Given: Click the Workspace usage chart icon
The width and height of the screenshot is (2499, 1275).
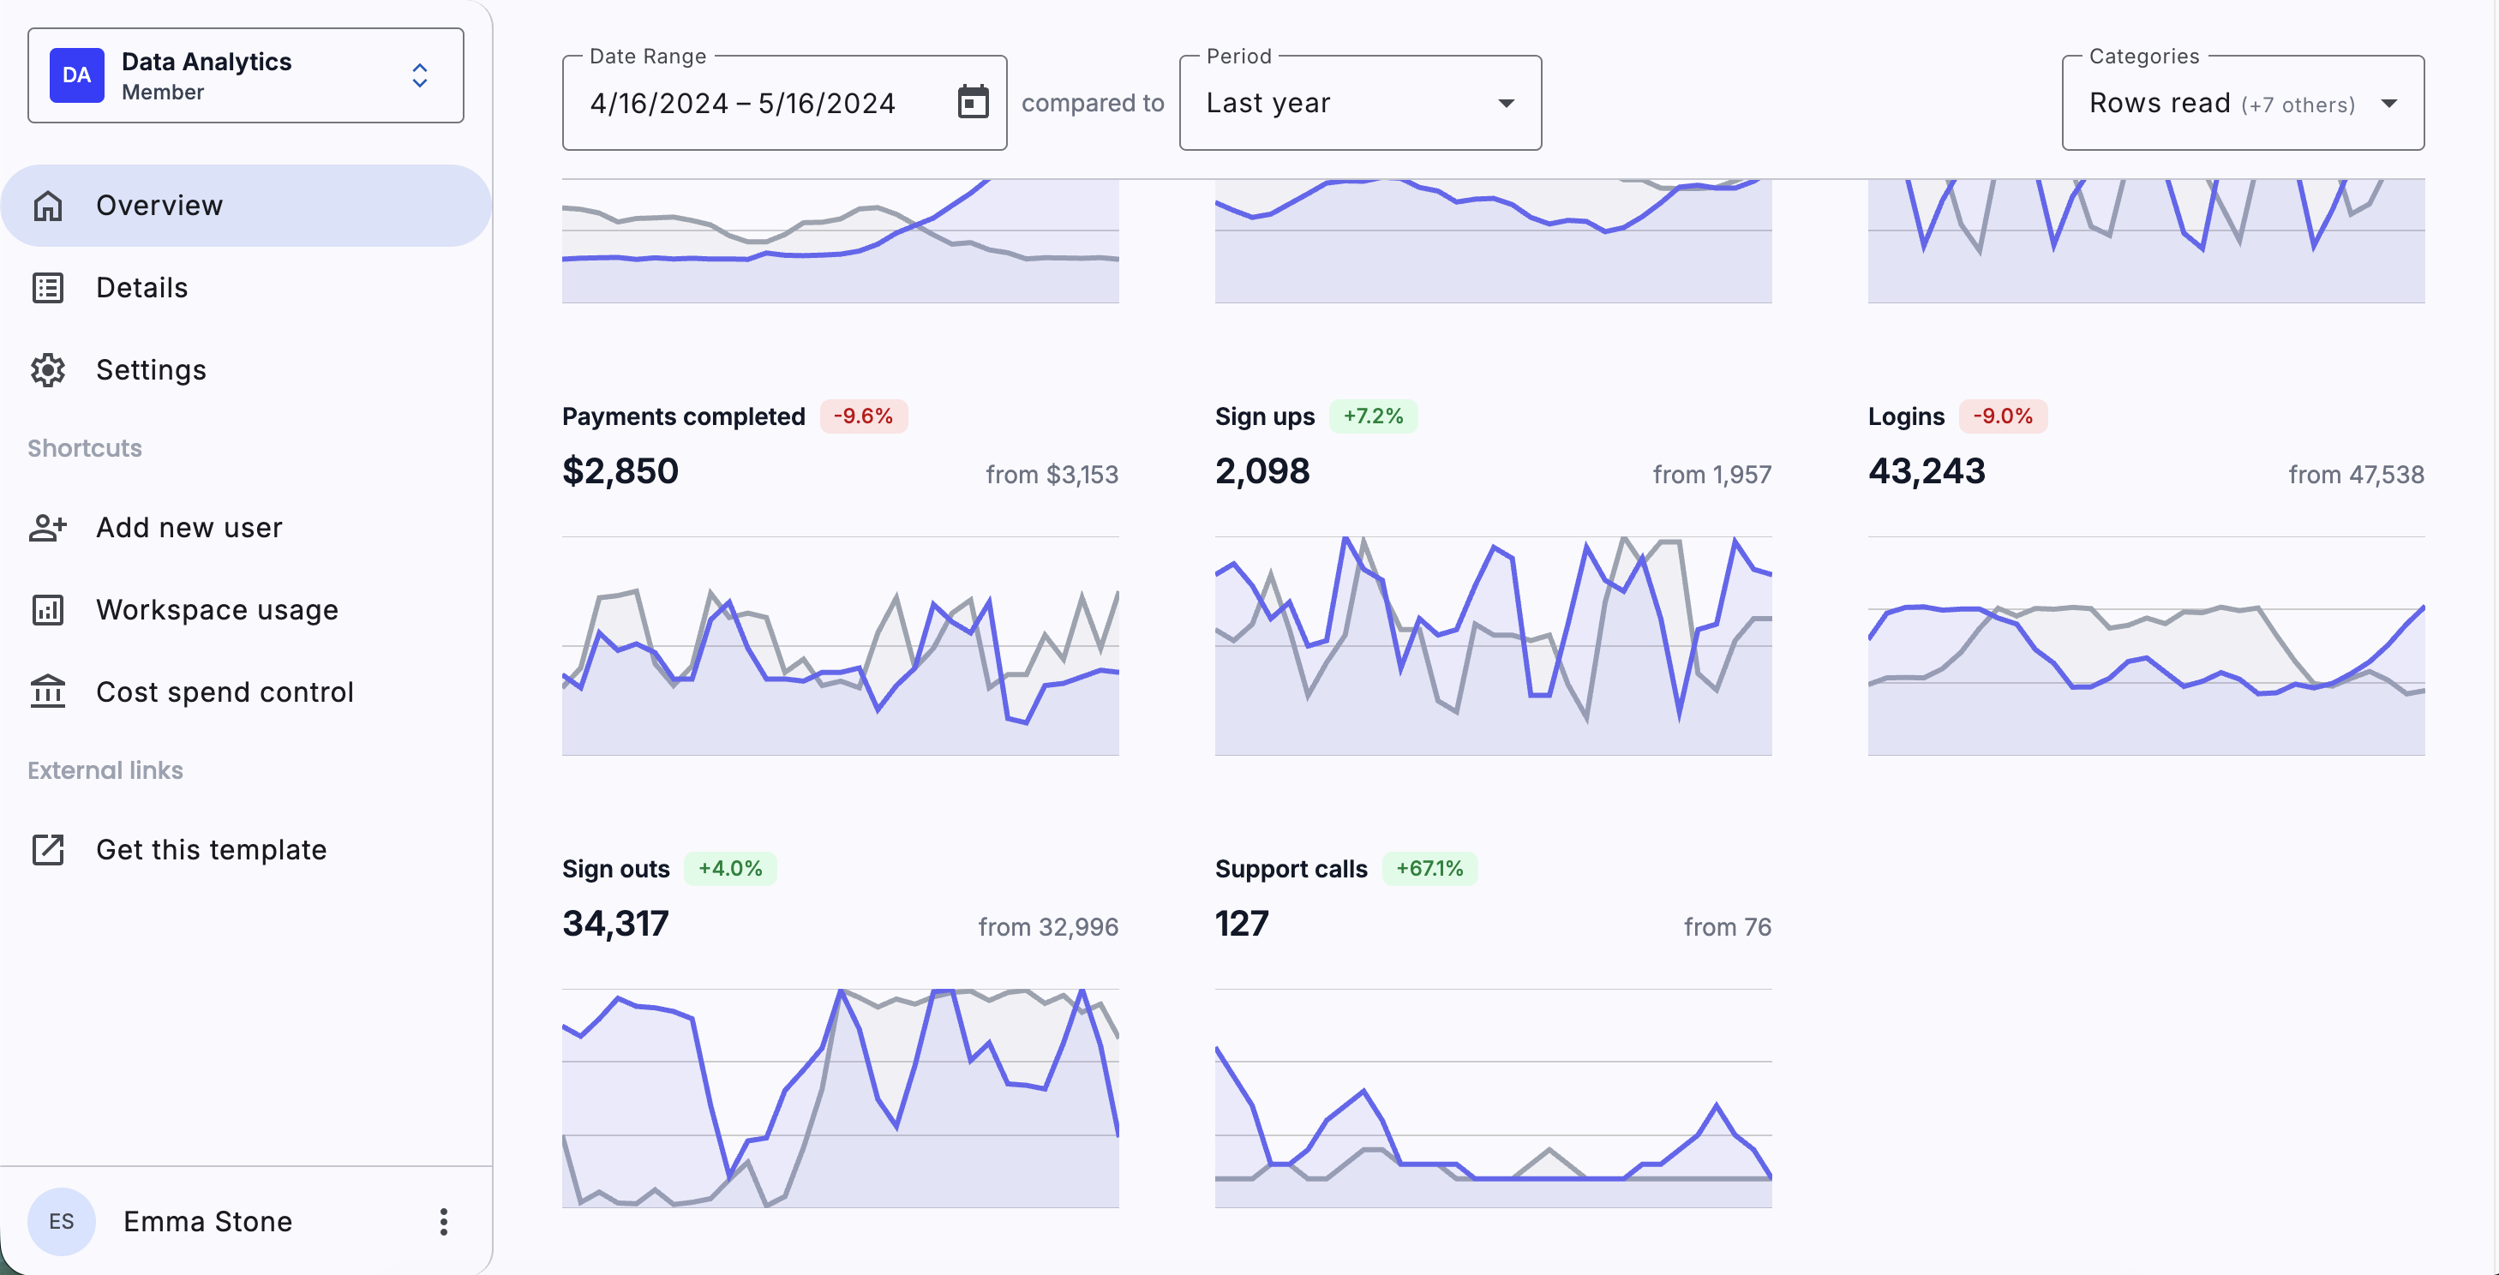Looking at the screenshot, I should click(47, 610).
